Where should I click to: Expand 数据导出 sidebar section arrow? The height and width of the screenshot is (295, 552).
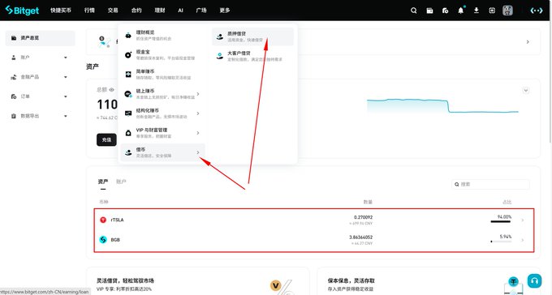pos(66,116)
